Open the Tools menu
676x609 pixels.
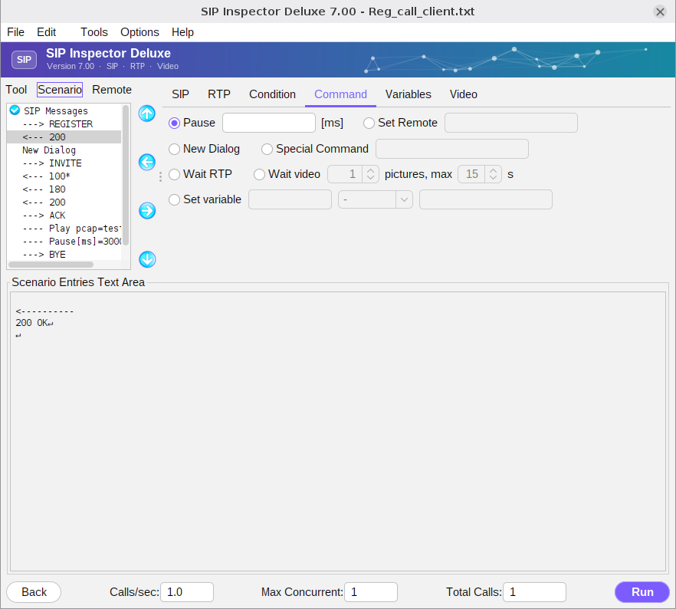(x=94, y=32)
